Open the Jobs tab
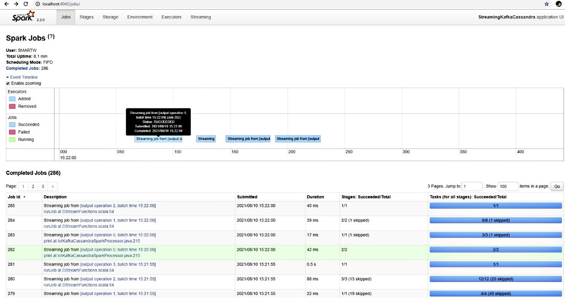565x298 pixels. [x=66, y=17]
